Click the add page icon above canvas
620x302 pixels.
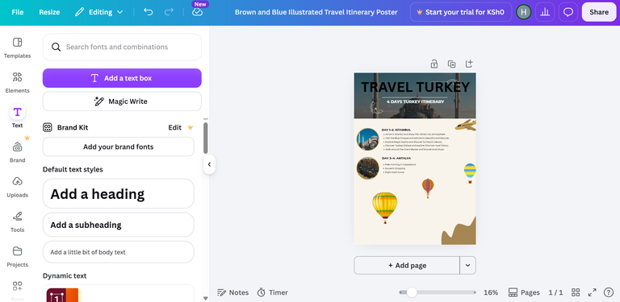[x=469, y=64]
